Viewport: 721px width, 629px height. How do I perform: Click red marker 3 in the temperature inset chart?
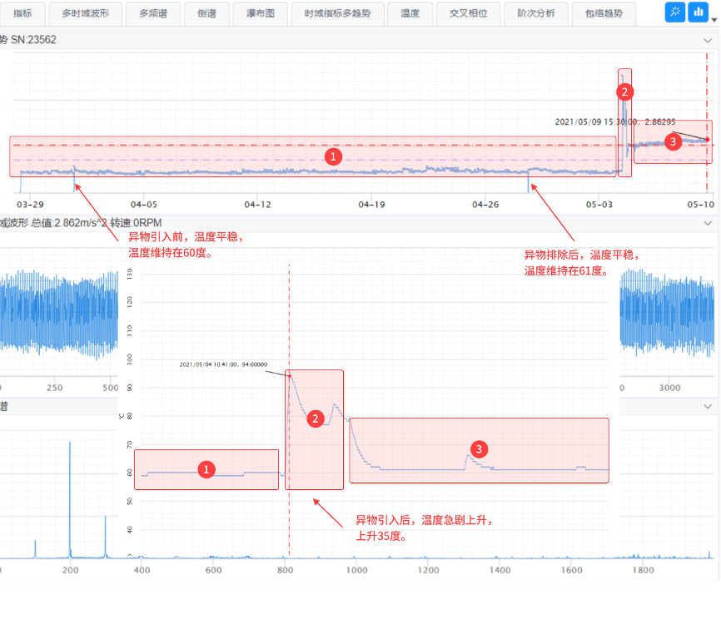coord(479,449)
